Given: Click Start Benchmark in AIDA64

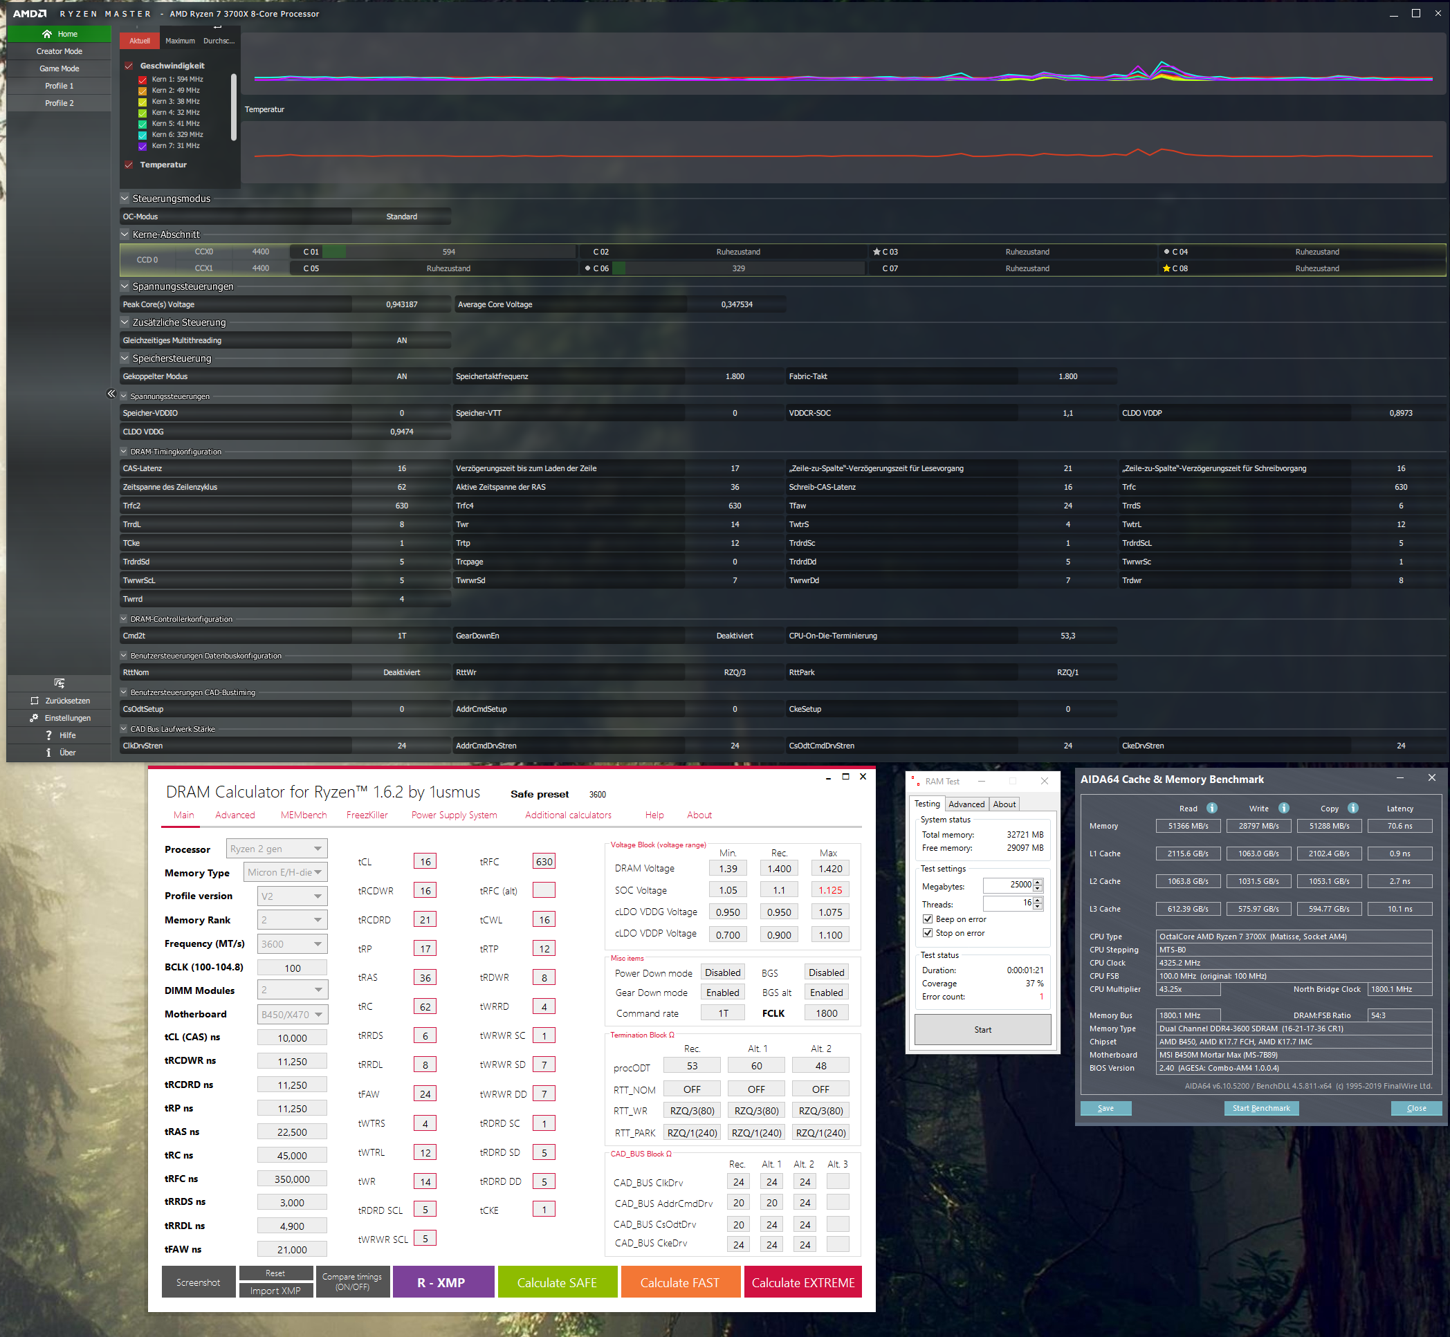Looking at the screenshot, I should click(1260, 1107).
